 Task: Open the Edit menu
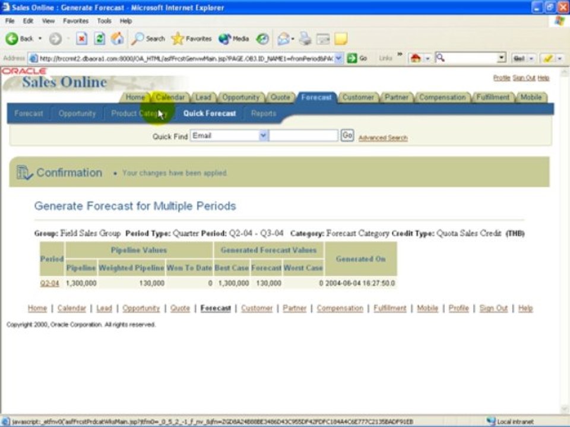point(28,21)
